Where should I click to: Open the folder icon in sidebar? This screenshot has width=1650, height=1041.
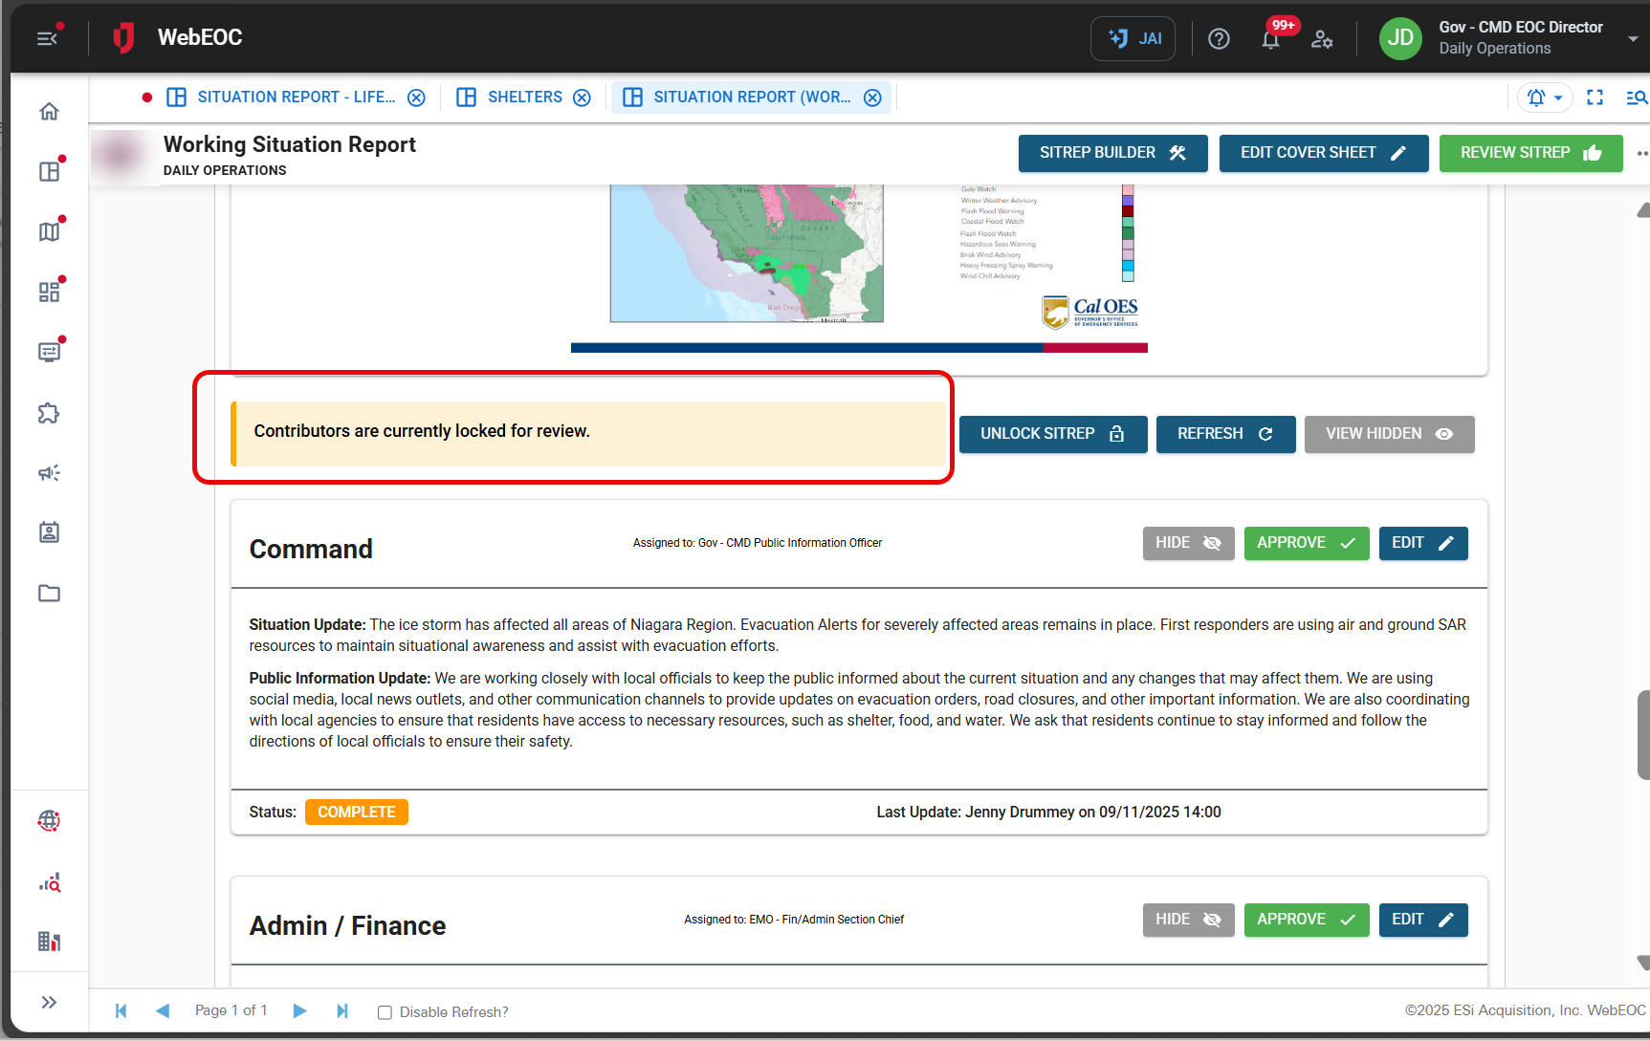coord(49,594)
